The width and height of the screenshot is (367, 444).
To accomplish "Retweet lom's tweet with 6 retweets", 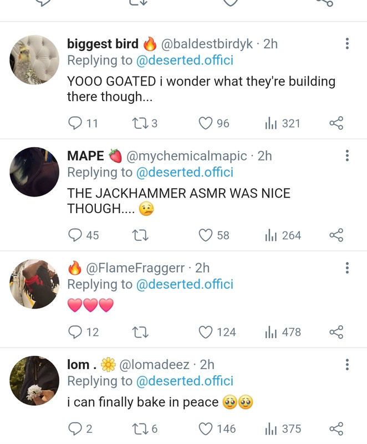I will coord(145,428).
